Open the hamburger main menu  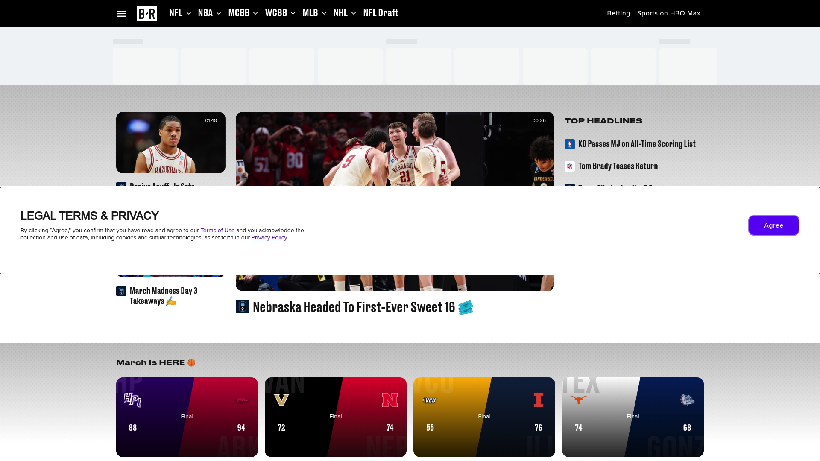pyautogui.click(x=121, y=14)
